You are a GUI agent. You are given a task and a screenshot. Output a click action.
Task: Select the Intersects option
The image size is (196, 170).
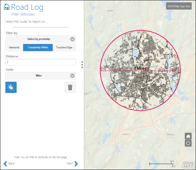coord(14,48)
